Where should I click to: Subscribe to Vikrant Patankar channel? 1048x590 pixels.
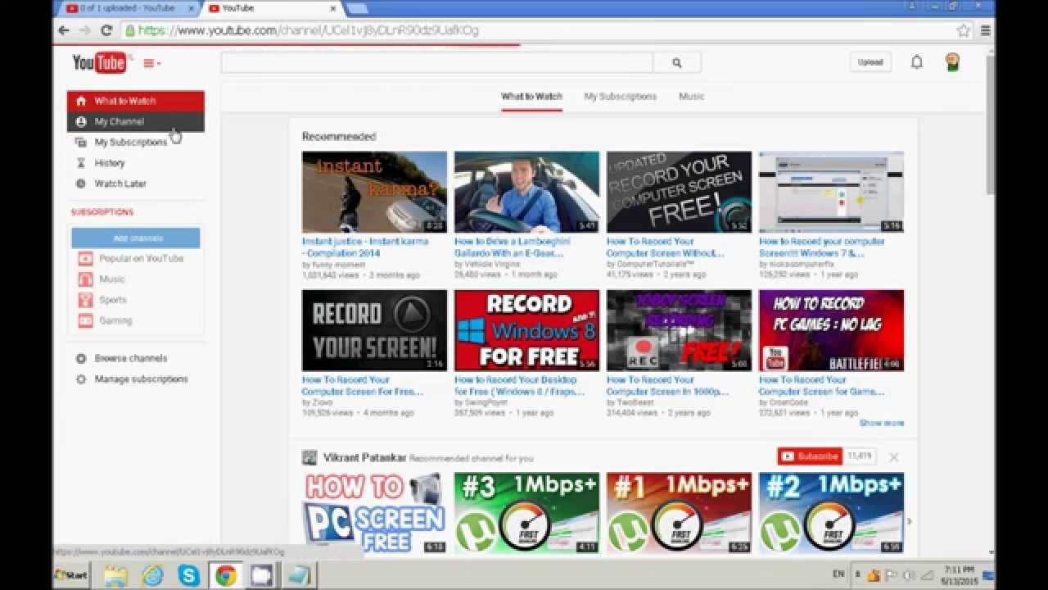pyautogui.click(x=810, y=456)
